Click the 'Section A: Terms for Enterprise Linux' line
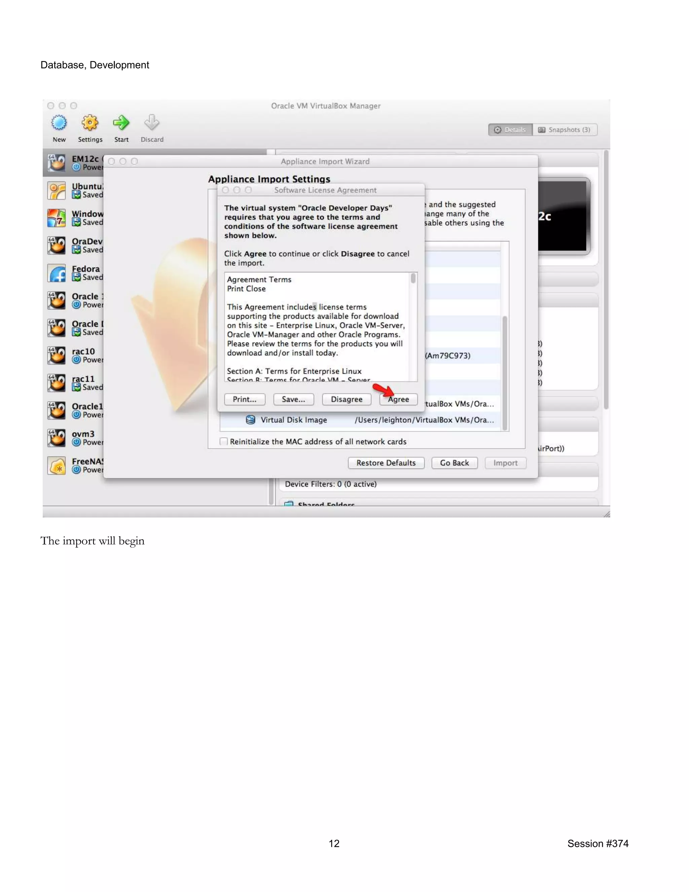 pyautogui.click(x=294, y=371)
